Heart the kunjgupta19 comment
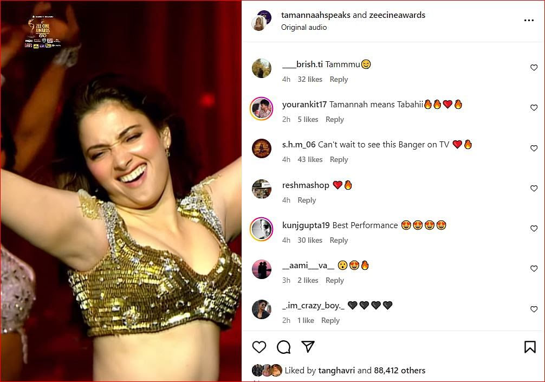Viewport: 545px width, 382px height. pos(534,229)
